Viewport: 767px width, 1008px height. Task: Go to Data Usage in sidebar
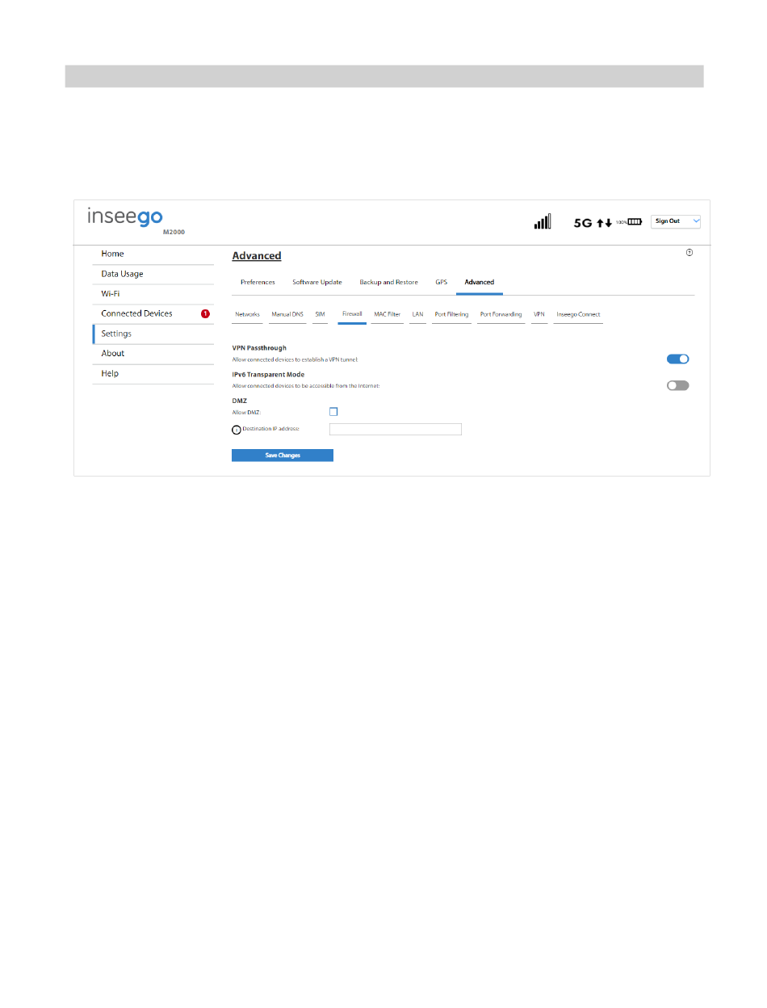tap(122, 274)
